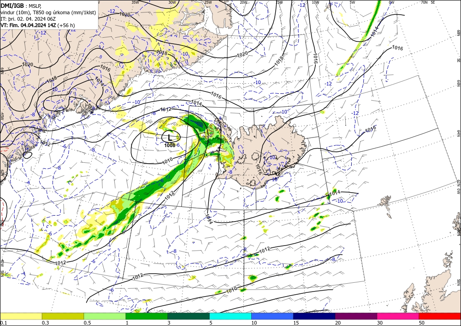The width and height of the screenshot is (461, 326).
Task: Click the 'DMI/IGB : MSLP,' title text
Action: click(21, 6)
